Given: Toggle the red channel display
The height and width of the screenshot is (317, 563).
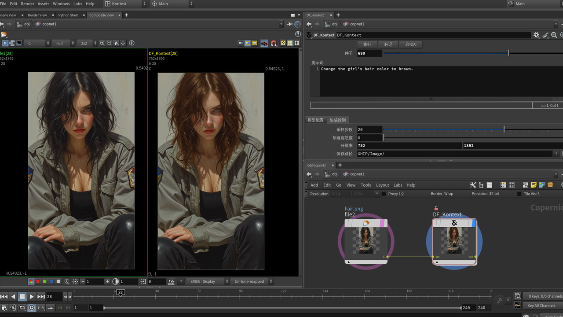Looking at the screenshot, I should point(38,281).
